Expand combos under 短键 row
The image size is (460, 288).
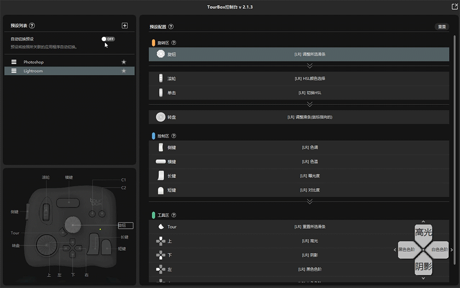[310, 201]
